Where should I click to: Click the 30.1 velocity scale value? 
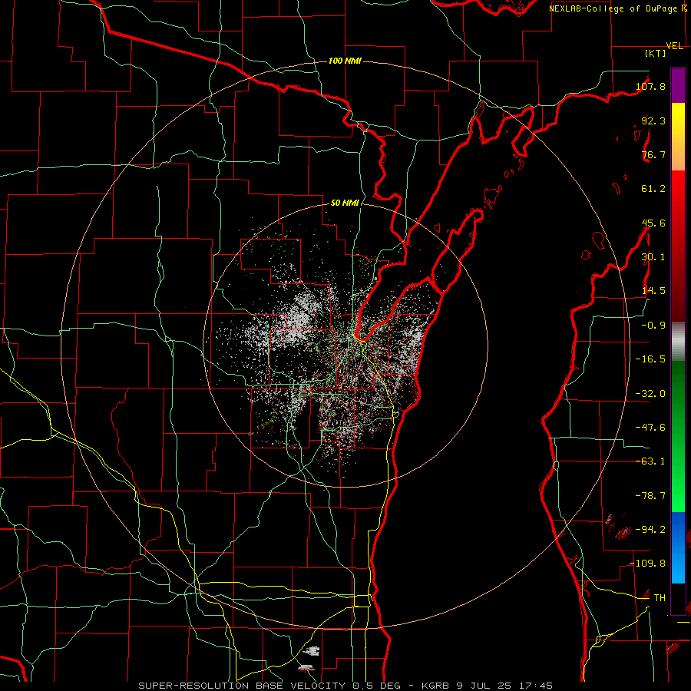pos(653,257)
